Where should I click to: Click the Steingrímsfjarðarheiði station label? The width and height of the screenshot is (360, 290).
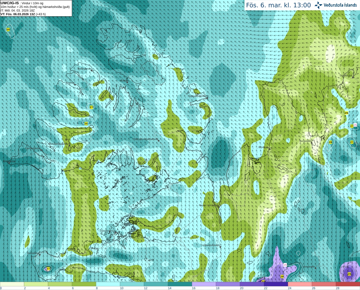click(x=146, y=139)
